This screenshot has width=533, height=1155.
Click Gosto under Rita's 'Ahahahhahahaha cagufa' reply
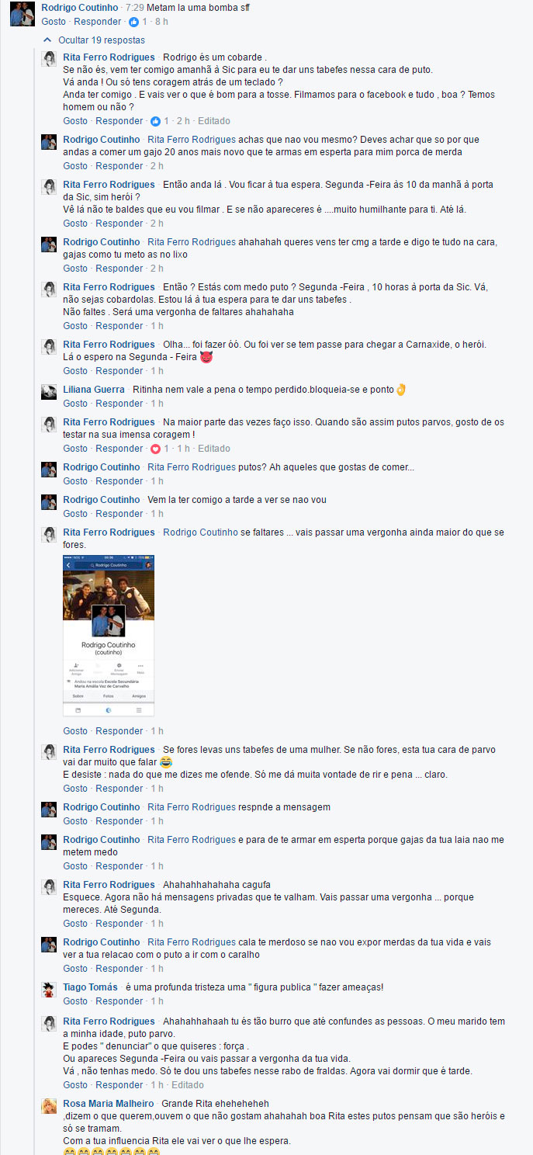75,924
